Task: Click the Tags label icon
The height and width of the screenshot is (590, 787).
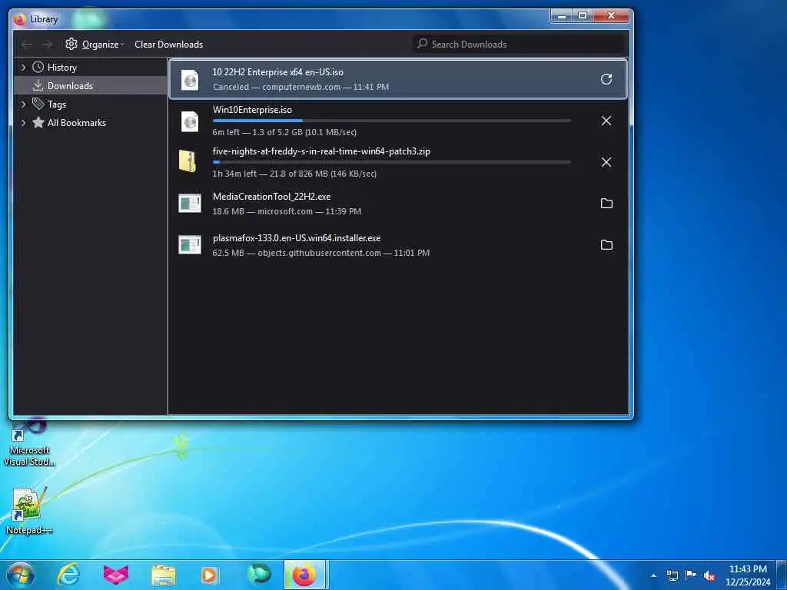Action: point(38,104)
